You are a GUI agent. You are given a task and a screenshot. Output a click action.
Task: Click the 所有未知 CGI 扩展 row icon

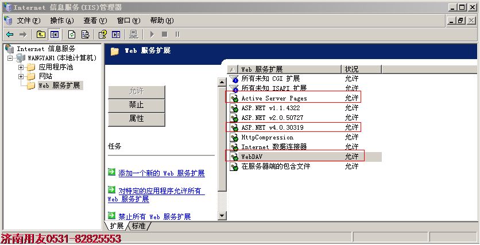click(x=234, y=79)
